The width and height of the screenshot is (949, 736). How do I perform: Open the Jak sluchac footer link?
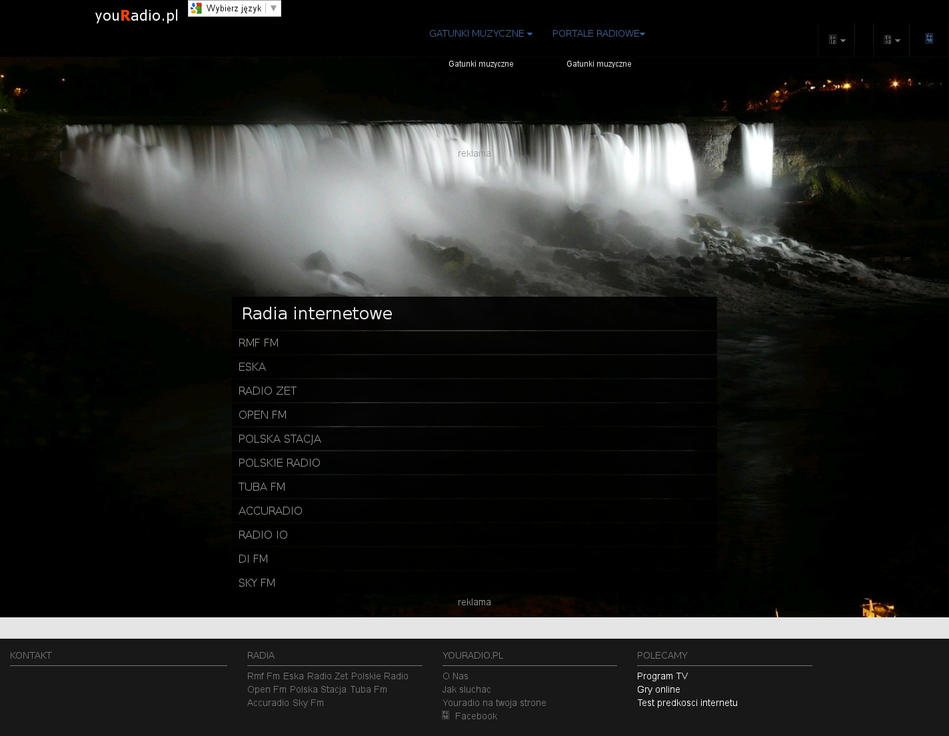(467, 689)
